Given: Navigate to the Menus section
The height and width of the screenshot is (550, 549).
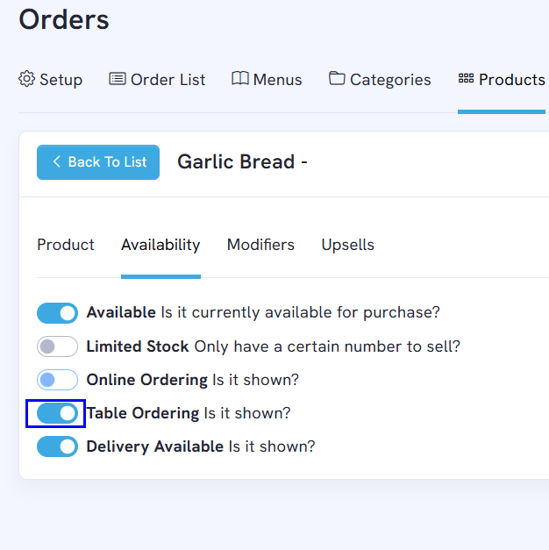Looking at the screenshot, I should [x=277, y=80].
